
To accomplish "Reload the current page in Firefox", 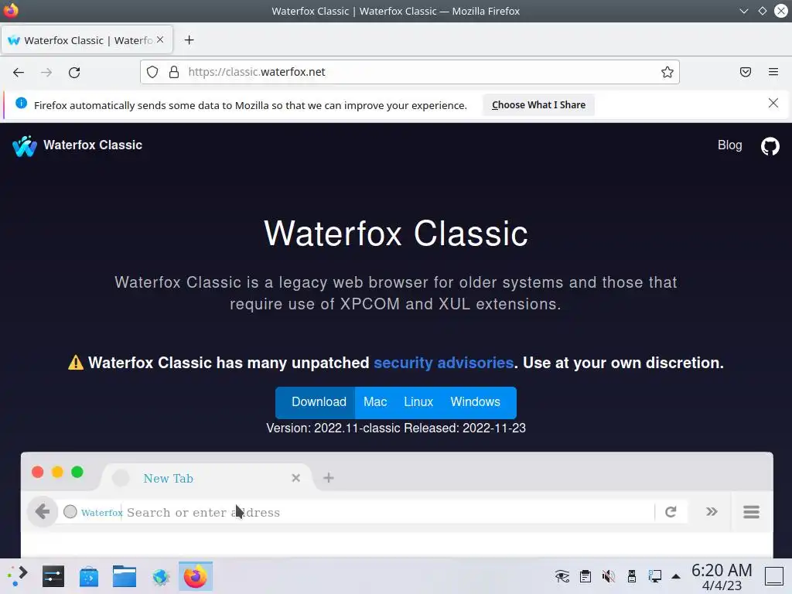I will click(x=74, y=72).
